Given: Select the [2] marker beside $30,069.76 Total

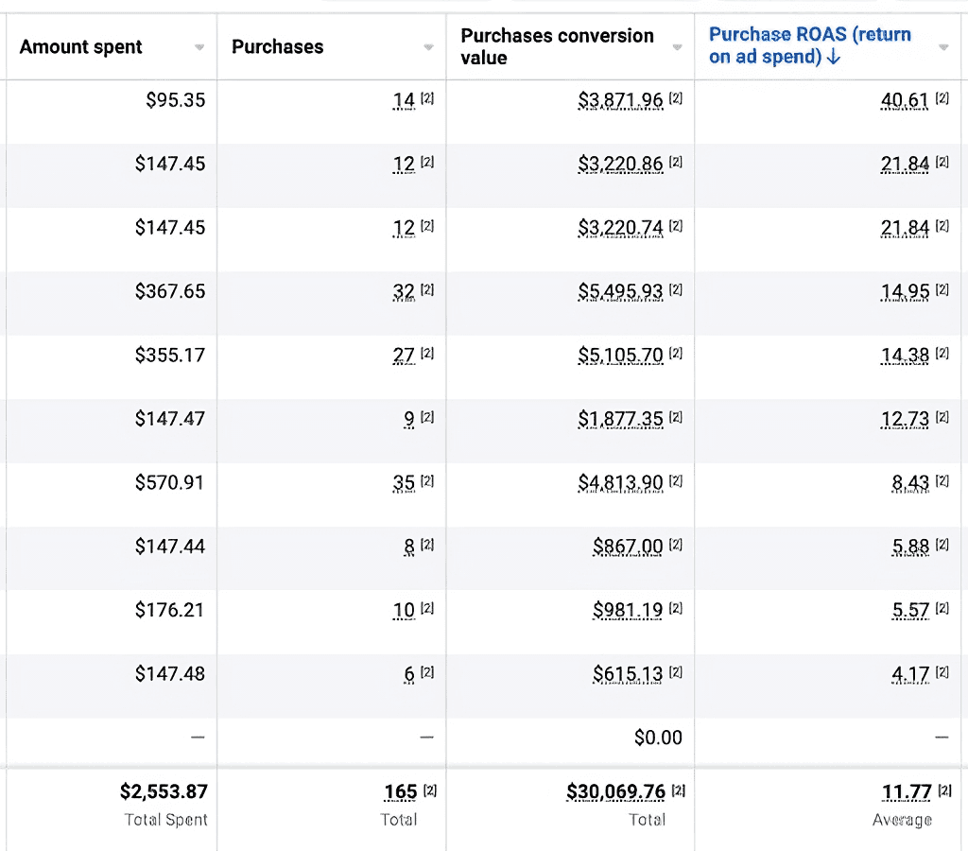Looking at the screenshot, I should point(675,788).
